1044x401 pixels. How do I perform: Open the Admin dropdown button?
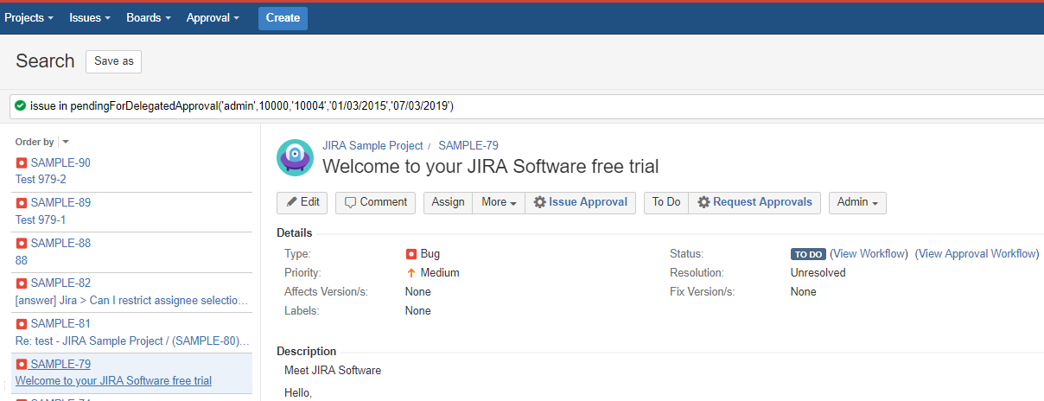pyautogui.click(x=856, y=202)
